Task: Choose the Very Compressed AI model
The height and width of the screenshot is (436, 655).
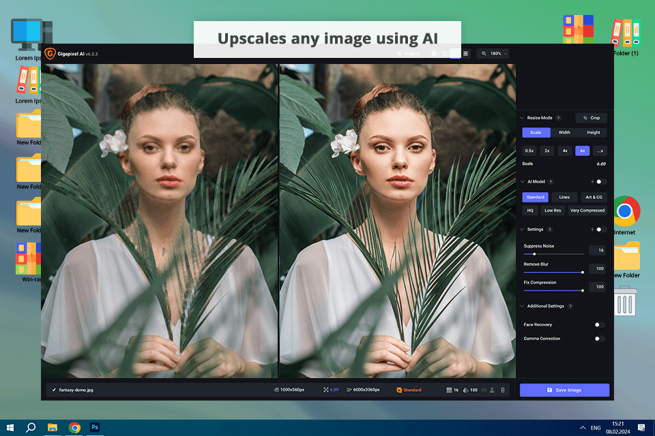Action: pyautogui.click(x=587, y=211)
